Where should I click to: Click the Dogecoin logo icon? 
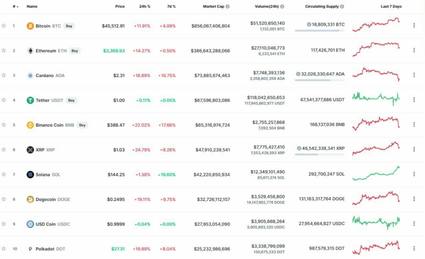click(30, 199)
